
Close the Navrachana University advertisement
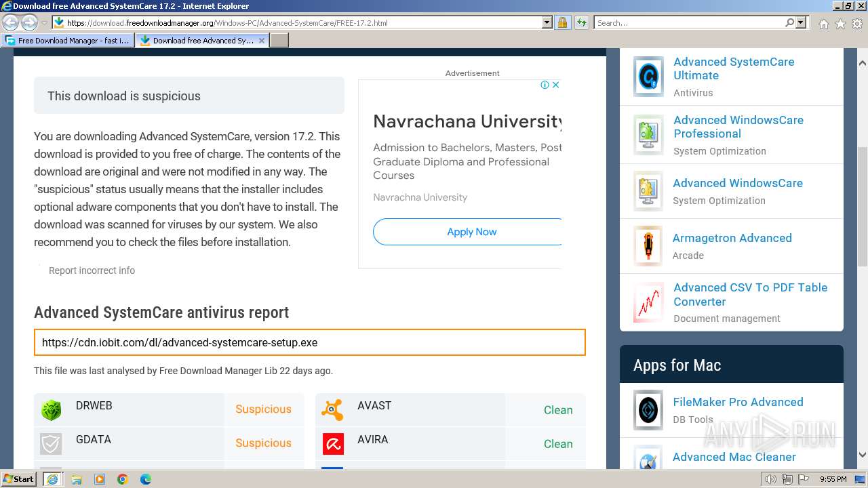555,85
